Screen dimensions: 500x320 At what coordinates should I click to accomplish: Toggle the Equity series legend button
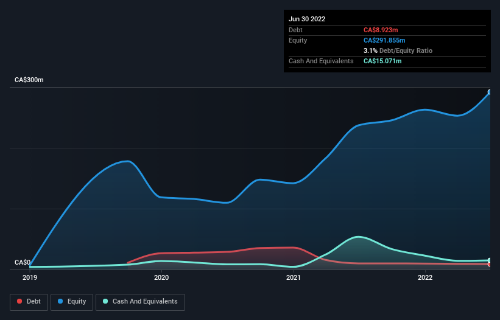(72, 302)
